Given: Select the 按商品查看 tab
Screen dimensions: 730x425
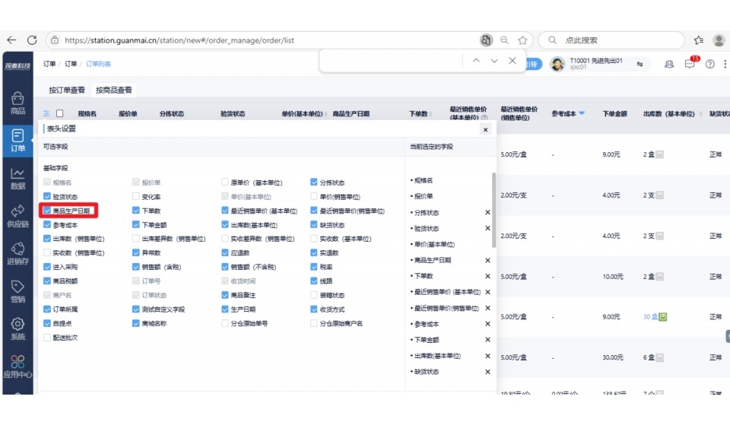Looking at the screenshot, I should coord(113,90).
